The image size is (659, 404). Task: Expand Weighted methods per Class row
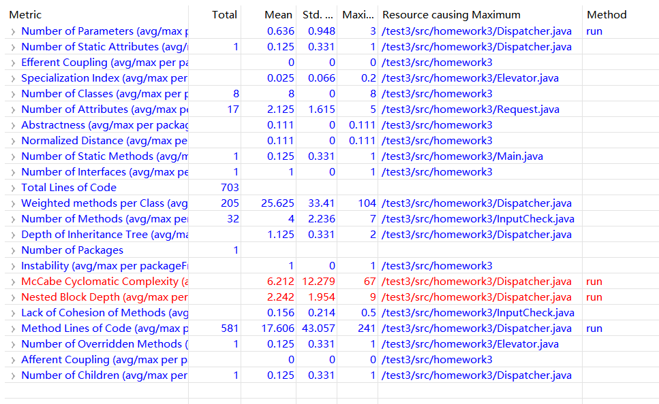pyautogui.click(x=13, y=204)
